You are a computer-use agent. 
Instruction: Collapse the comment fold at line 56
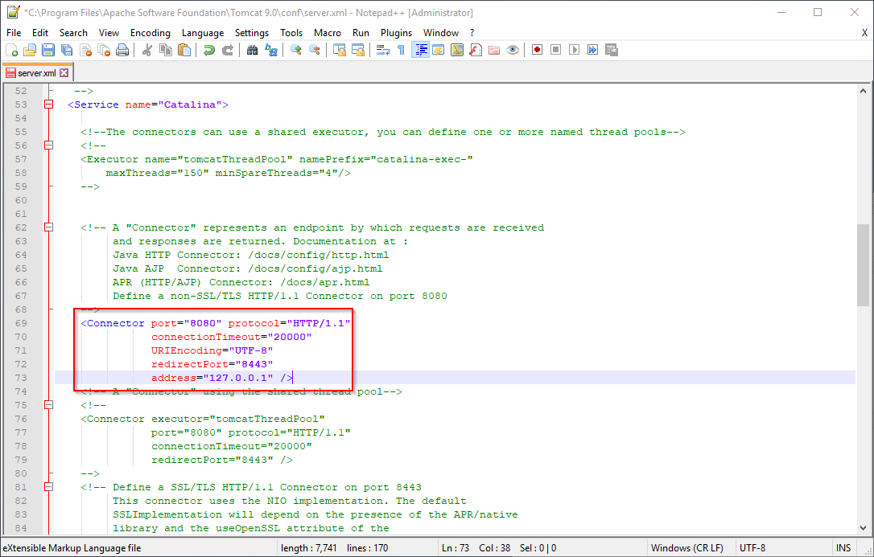tap(49, 145)
